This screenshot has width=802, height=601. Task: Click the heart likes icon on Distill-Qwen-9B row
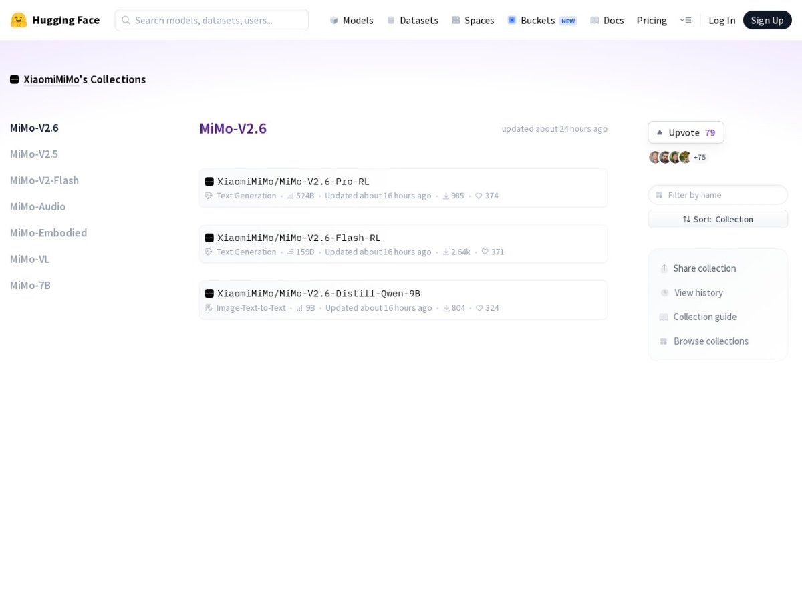[479, 308]
